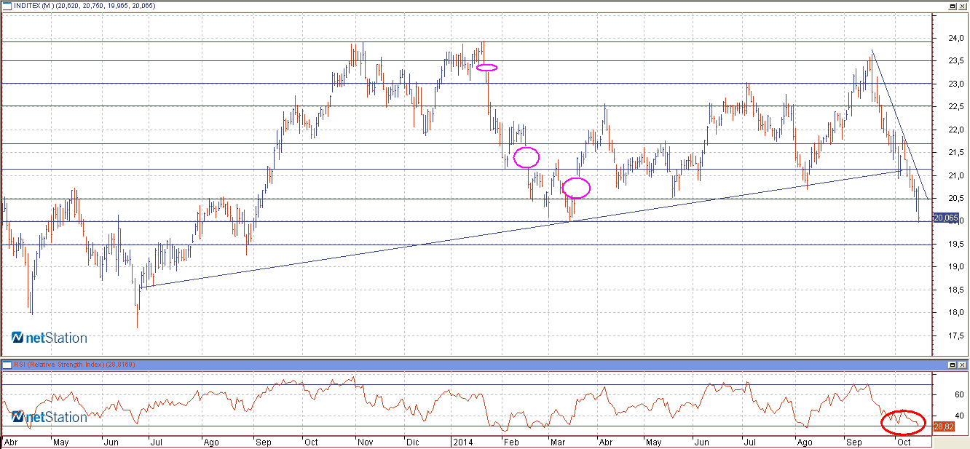Select the magenta ellipse marking March gap
Image resolution: width=970 pixels, height=449 pixels.
(x=577, y=188)
